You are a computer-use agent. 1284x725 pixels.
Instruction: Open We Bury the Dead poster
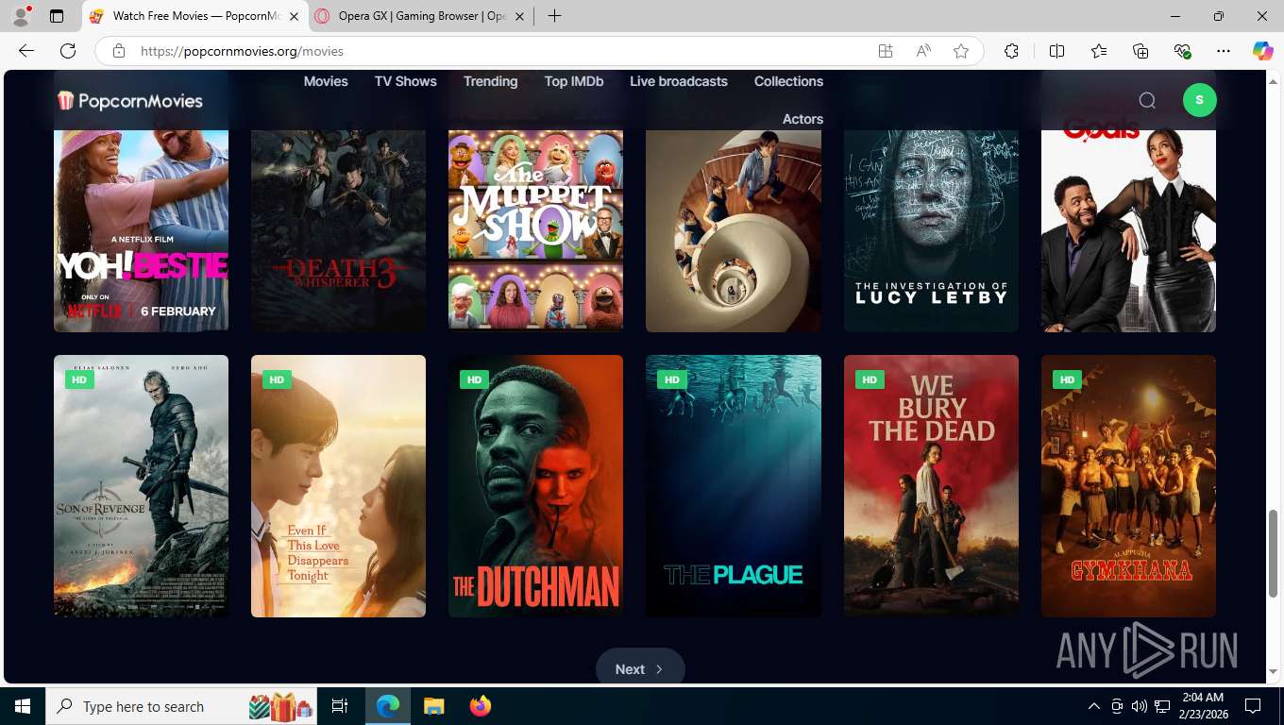click(x=931, y=486)
